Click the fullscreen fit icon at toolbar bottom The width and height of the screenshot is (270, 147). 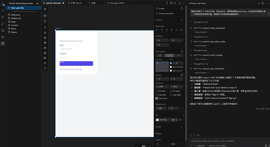coord(45,68)
